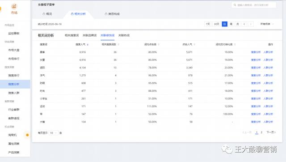Screen dimensions: 286x162
Task: Open the 所有终端 dropdown
Action: point(267,24)
